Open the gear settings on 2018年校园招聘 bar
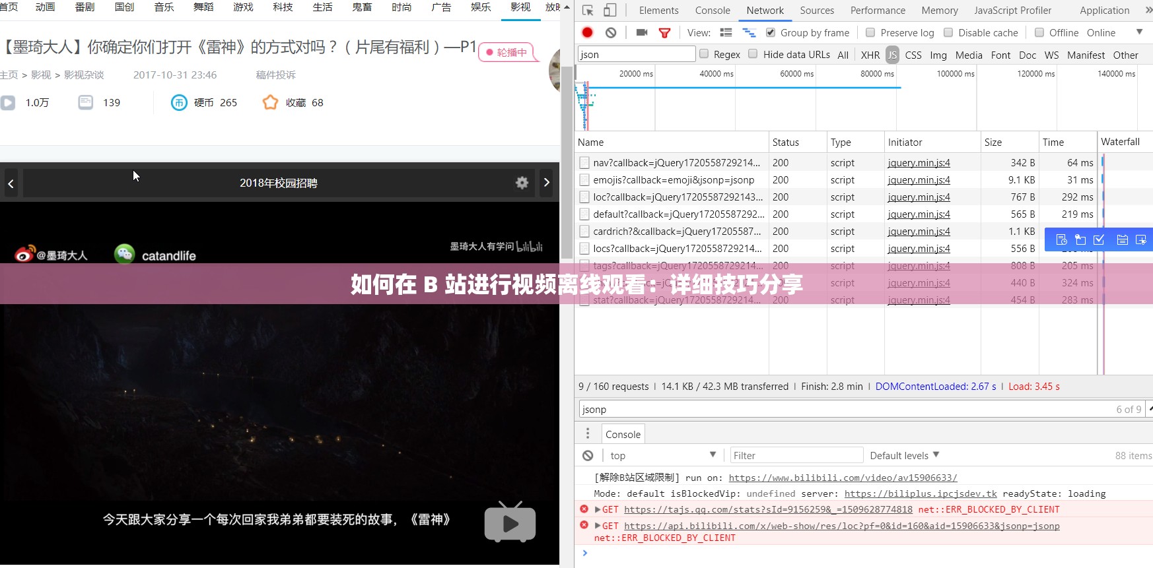 522,183
